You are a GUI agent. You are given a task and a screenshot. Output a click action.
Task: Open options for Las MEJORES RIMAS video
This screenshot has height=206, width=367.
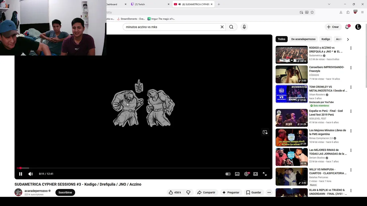tap(351, 150)
